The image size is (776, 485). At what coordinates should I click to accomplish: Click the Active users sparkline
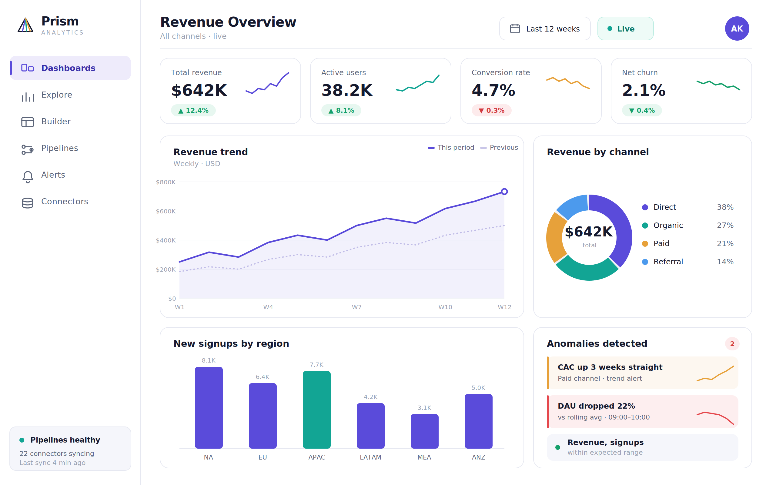pos(417,83)
